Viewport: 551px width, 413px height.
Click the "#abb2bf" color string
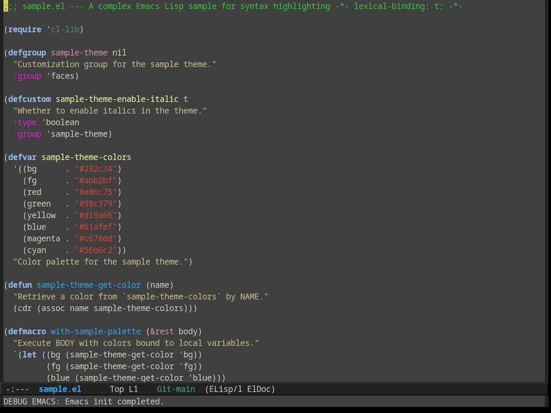click(96, 180)
